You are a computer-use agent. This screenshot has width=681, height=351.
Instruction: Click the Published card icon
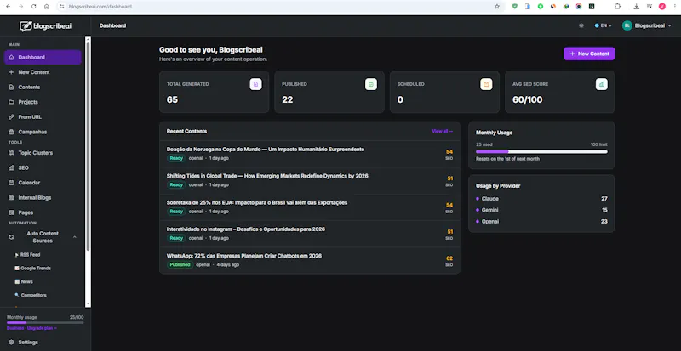(x=371, y=84)
